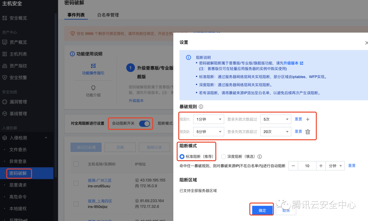Image resolution: width=368 pixels, height=221 pixels.
Task: Click the 安全预警 shield icon
Action: click(x=5, y=78)
